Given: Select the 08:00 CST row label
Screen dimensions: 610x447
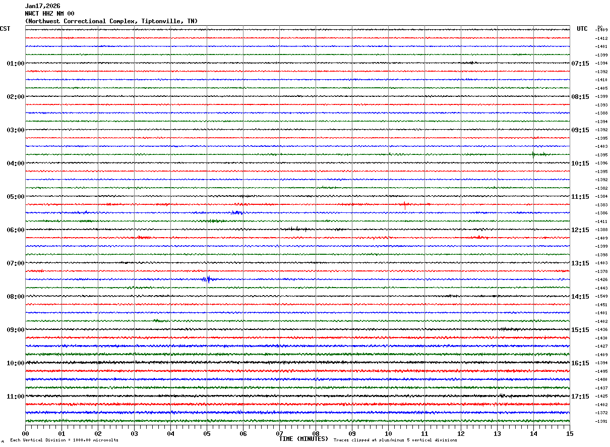Looking at the screenshot, I should click(x=15, y=297).
